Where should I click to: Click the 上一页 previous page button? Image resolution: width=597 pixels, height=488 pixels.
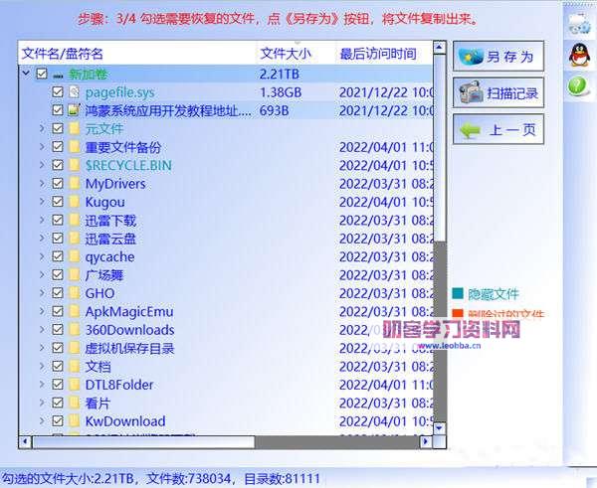tap(497, 129)
